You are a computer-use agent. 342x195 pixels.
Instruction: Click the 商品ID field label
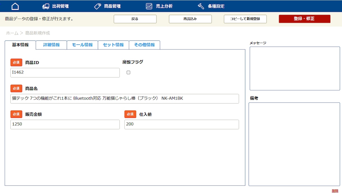point(32,63)
